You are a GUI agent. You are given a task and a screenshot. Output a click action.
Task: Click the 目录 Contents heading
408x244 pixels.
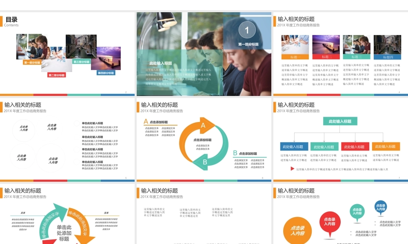coord(11,20)
